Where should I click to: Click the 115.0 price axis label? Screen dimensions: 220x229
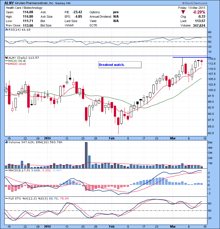point(212,59)
